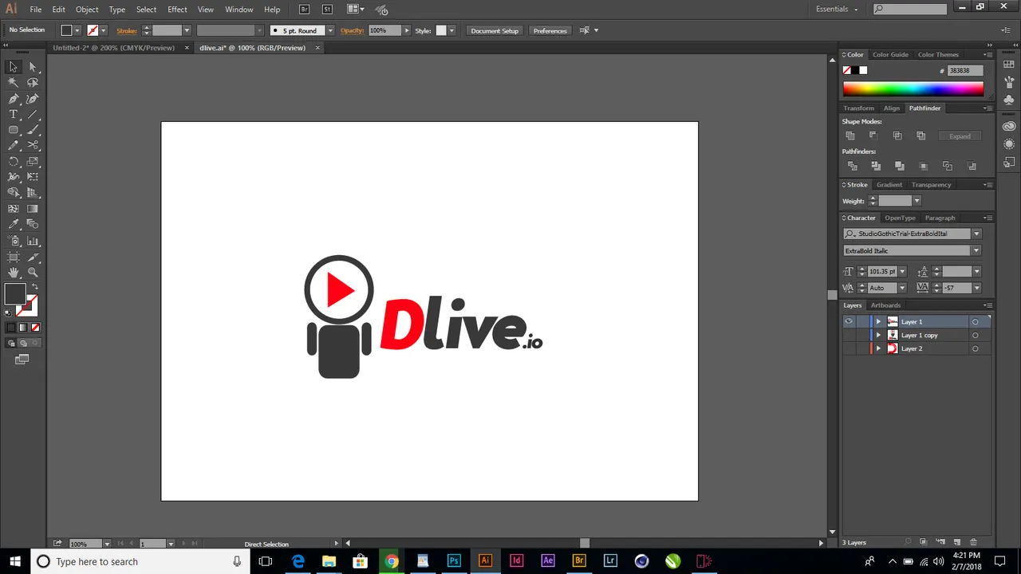Select the Direct Selection tool (white arrow)
The width and height of the screenshot is (1021, 574).
(33, 67)
